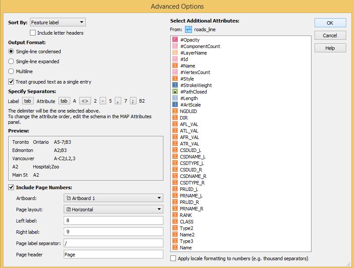Select the Name2 attribute
354x268 pixels.
pos(187,235)
